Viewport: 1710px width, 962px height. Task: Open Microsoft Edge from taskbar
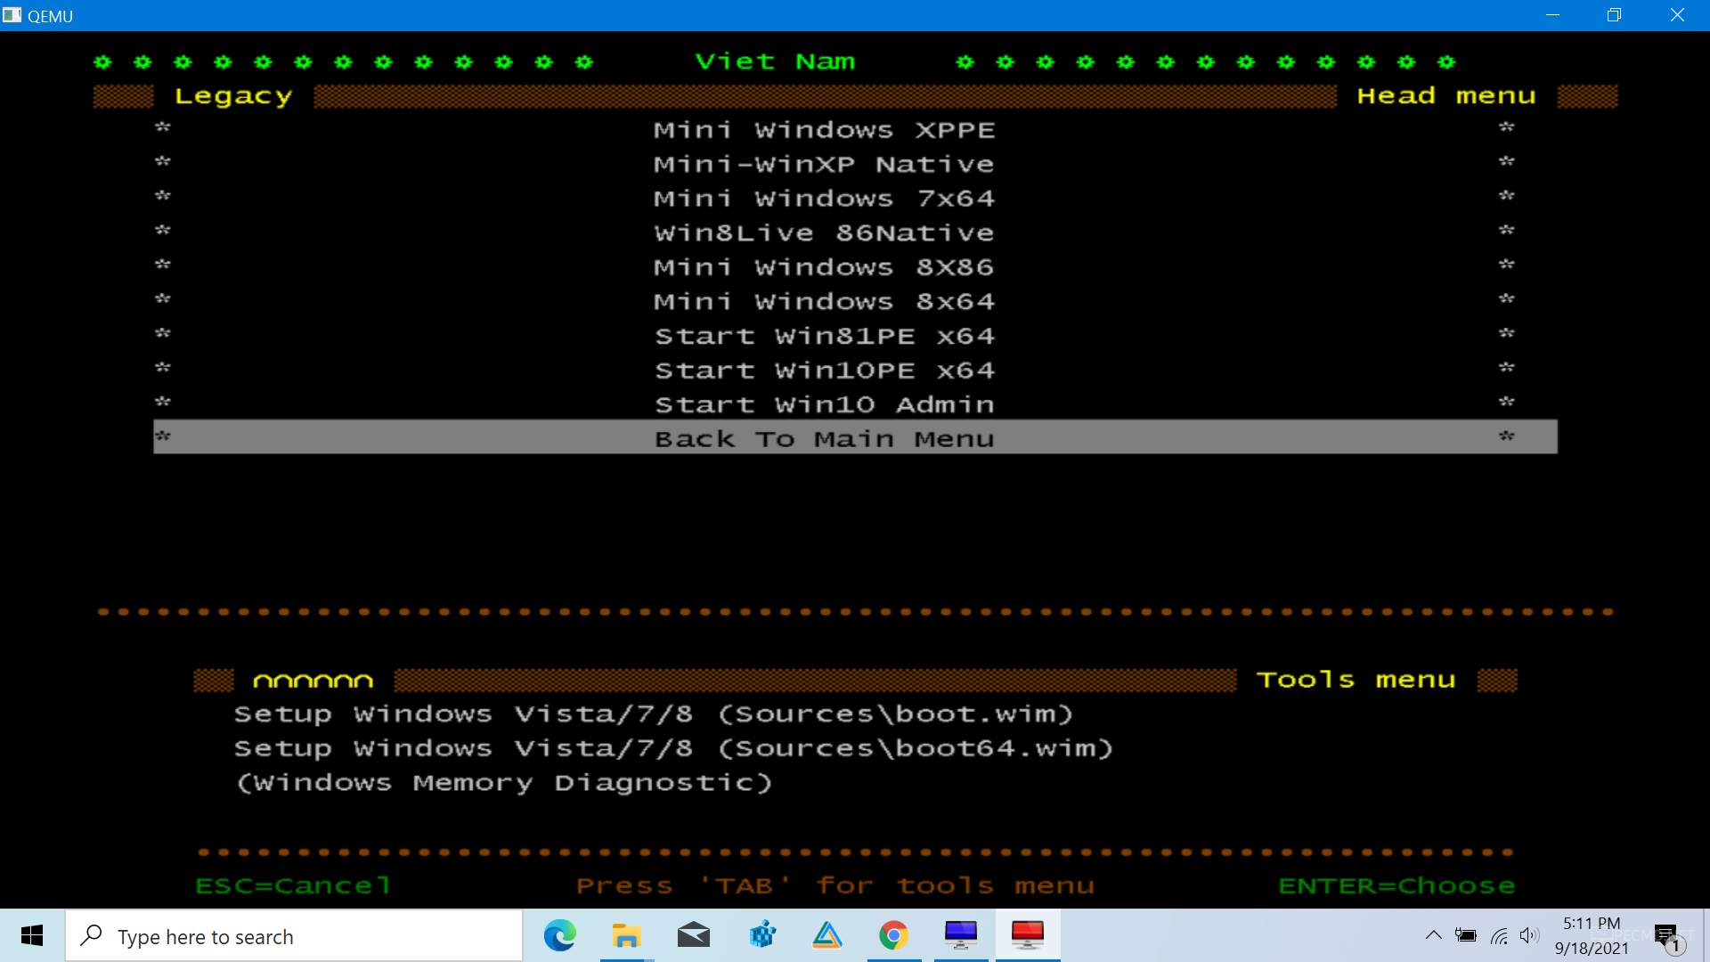[559, 935]
